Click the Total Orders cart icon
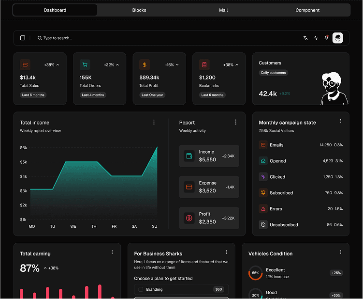This screenshot has height=299, width=363. (x=85, y=64)
